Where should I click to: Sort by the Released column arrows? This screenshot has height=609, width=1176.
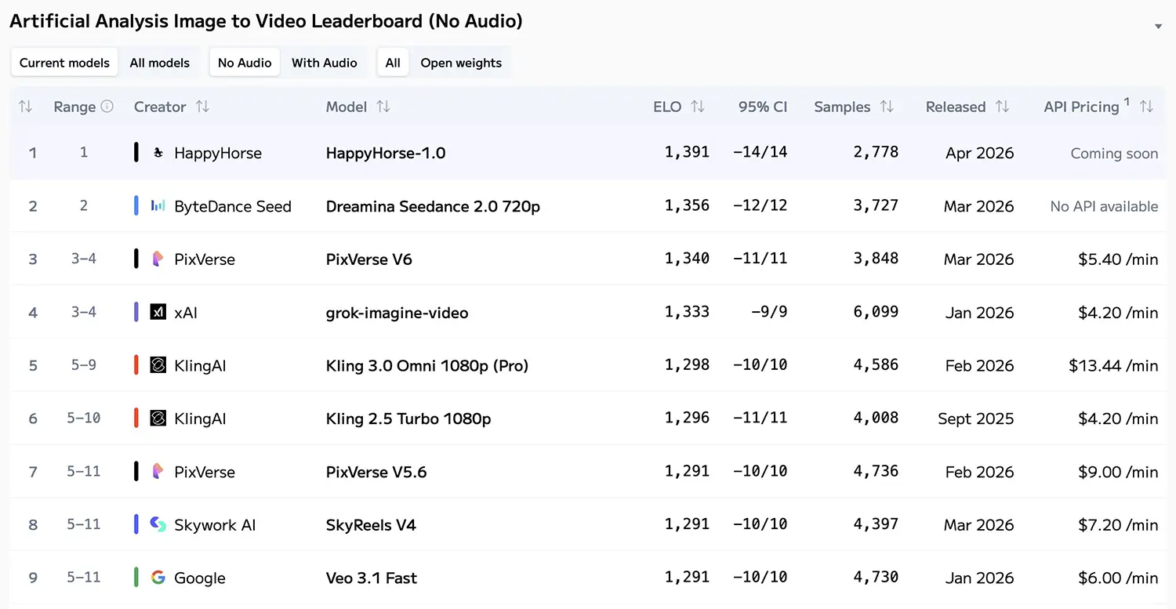(x=1002, y=107)
